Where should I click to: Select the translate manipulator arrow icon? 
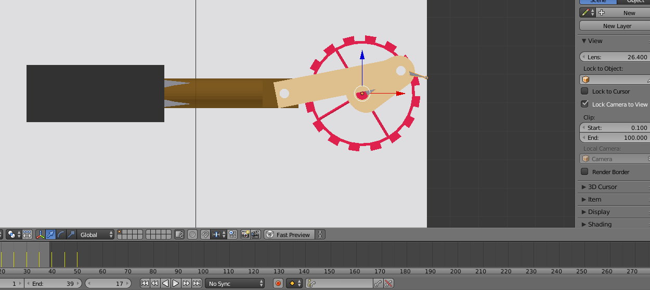click(x=50, y=235)
